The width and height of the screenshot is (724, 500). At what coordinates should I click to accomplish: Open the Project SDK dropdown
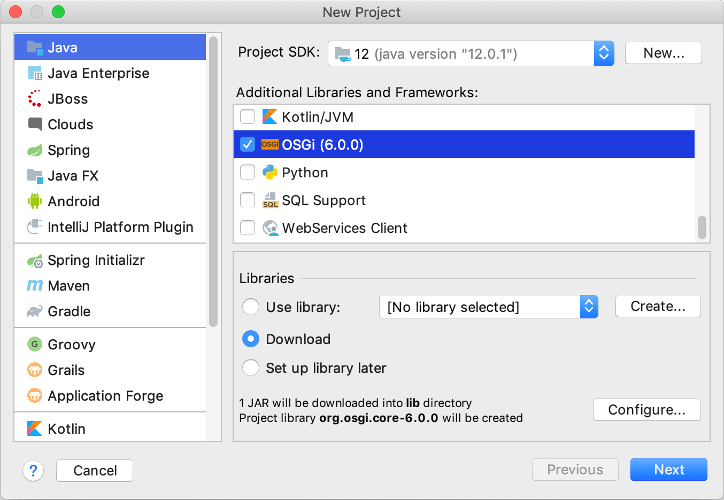pos(471,53)
